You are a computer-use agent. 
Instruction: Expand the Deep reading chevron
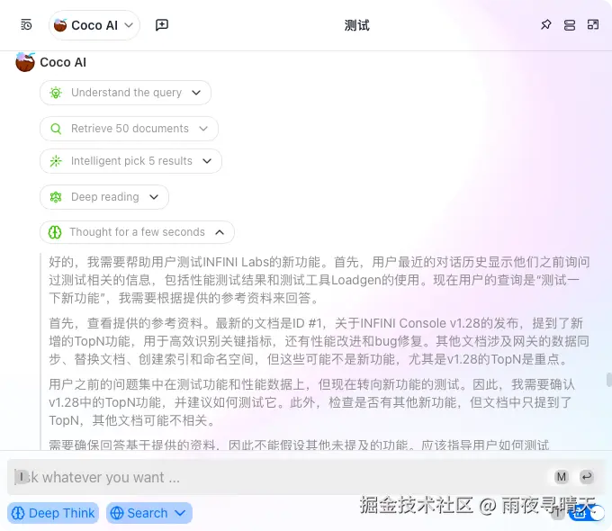pyautogui.click(x=154, y=197)
